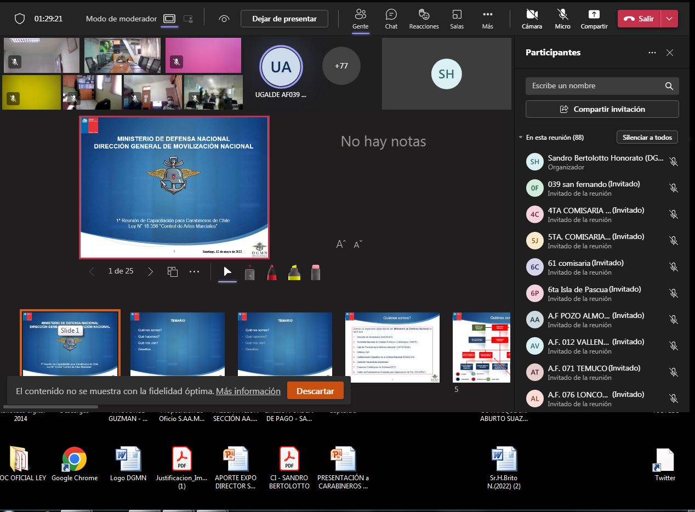The image size is (695, 512).
Task: Expand the Salir dropdown arrow
Action: coord(669,19)
